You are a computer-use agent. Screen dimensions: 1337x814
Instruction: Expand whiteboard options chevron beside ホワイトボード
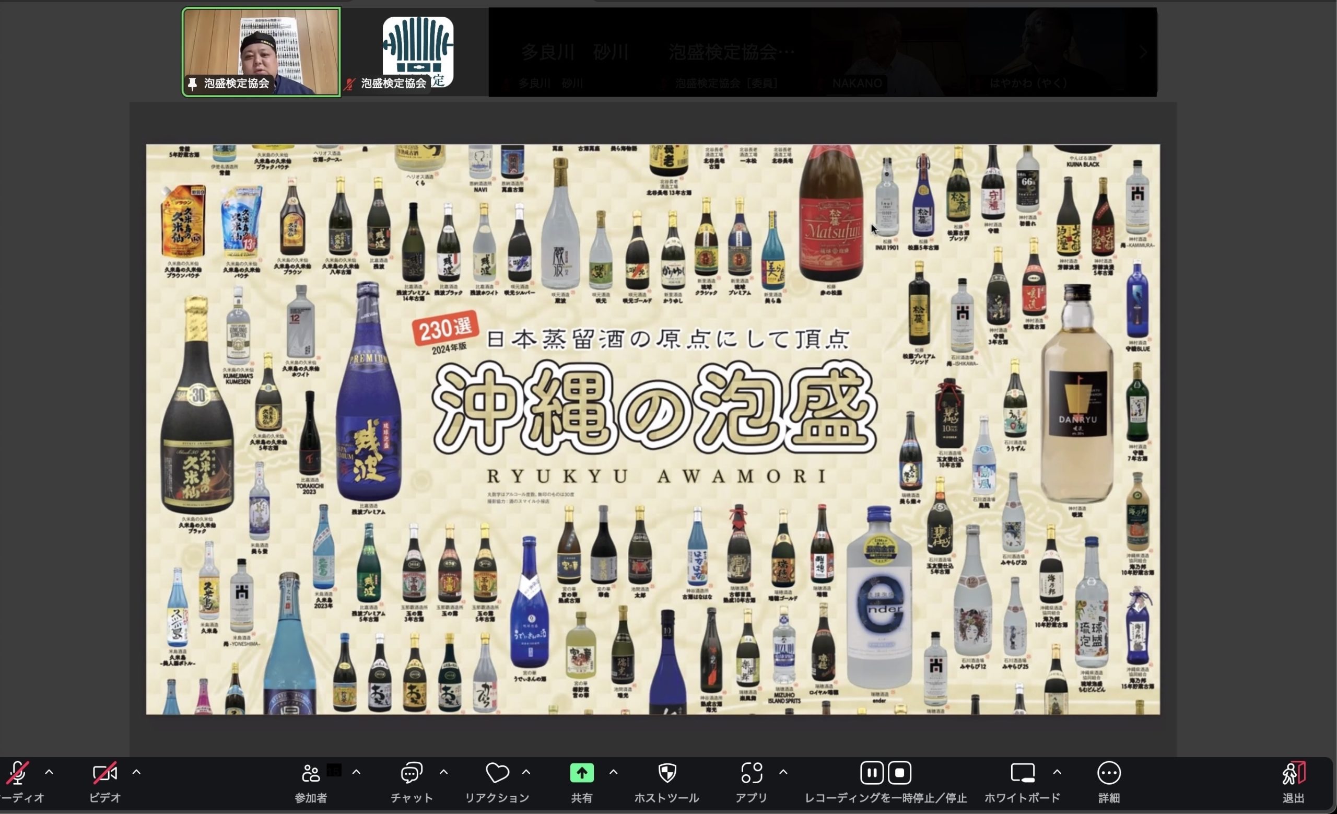click(x=1057, y=772)
